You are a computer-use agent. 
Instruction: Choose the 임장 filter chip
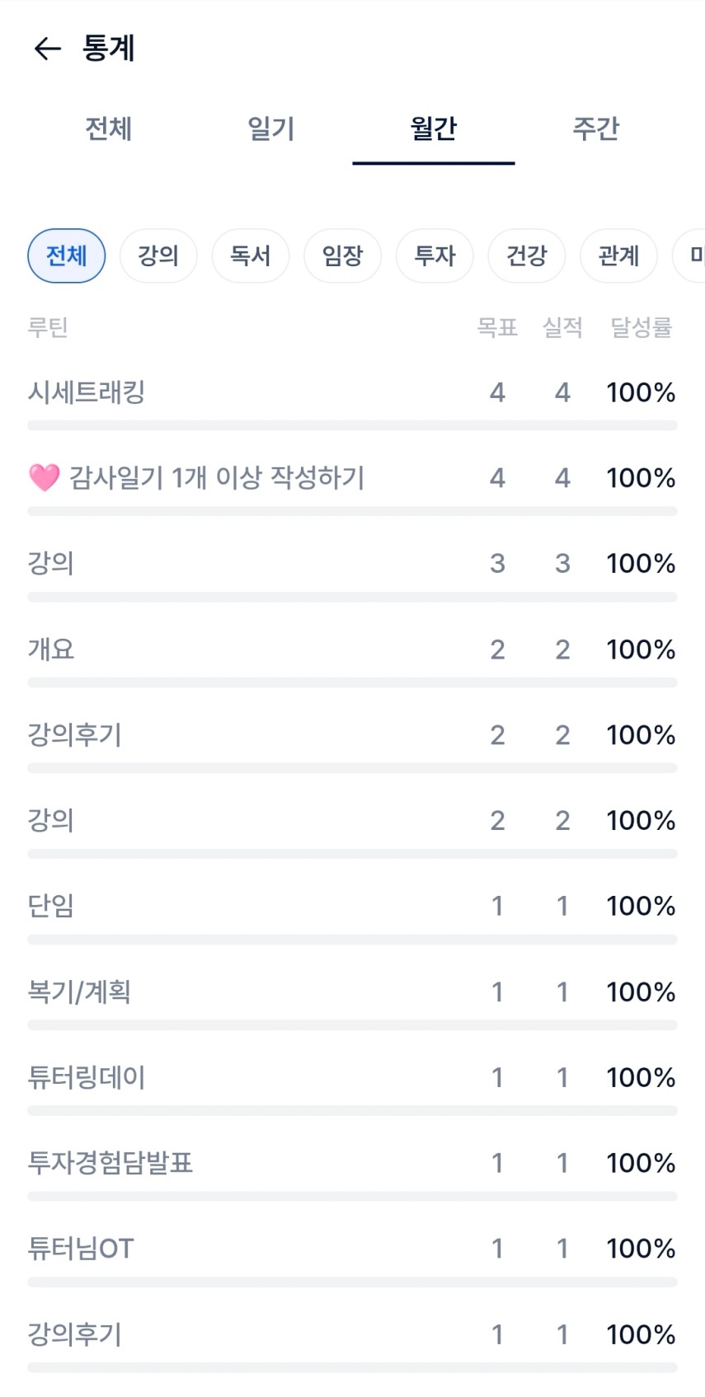(342, 255)
